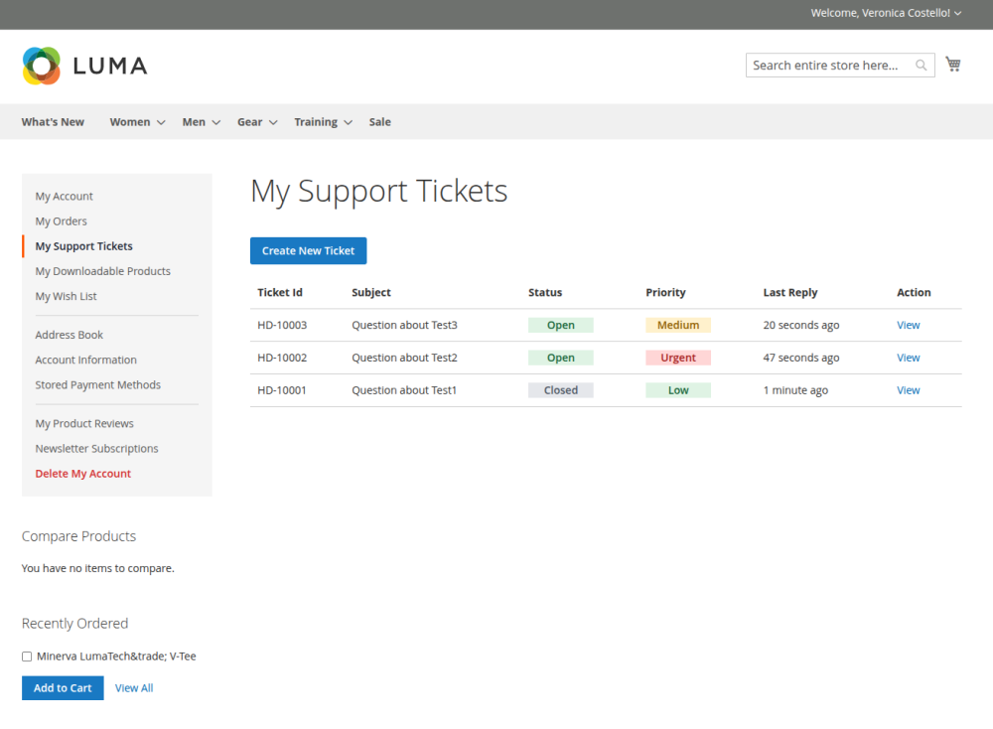
Task: Click the search magnifier icon
Action: coord(922,66)
